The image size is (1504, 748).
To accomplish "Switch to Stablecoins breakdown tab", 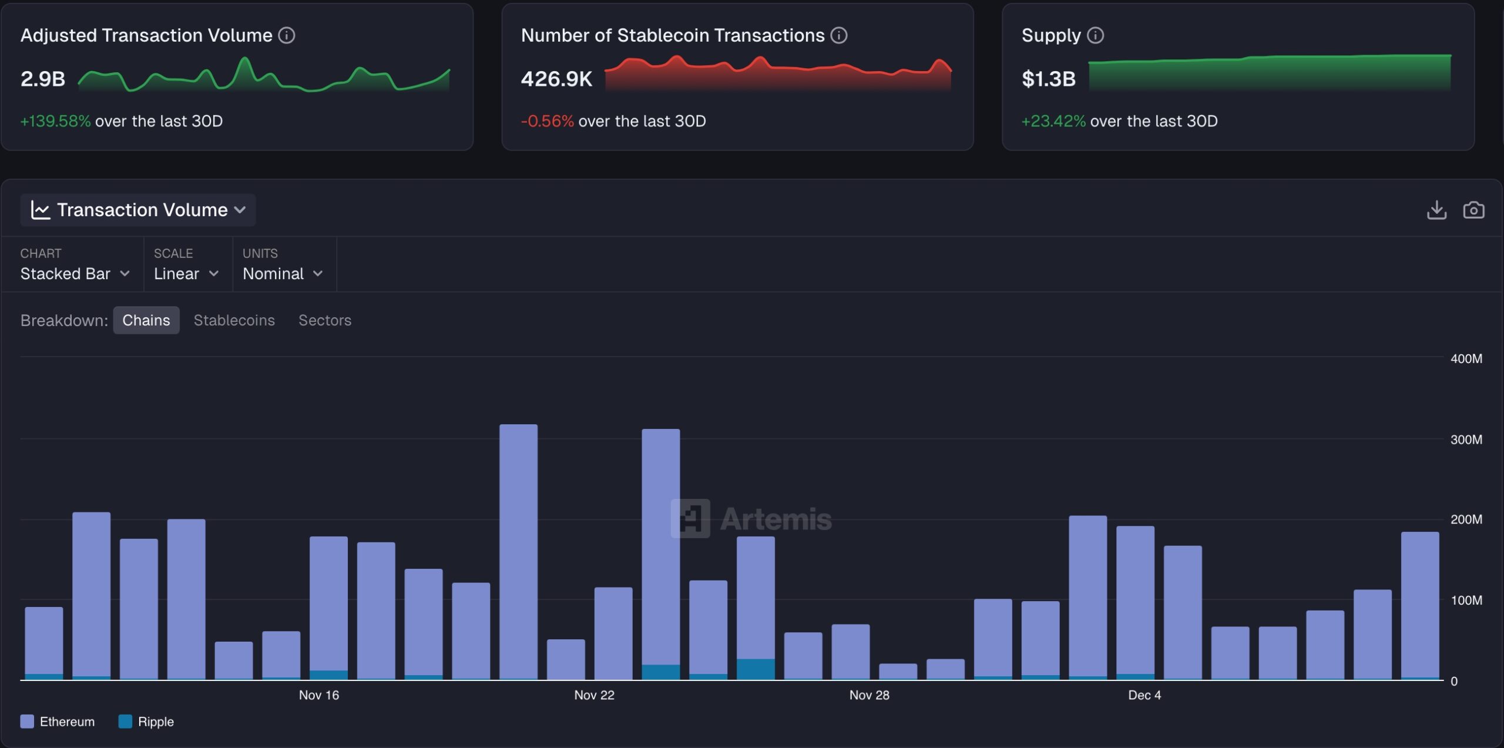I will tap(234, 320).
